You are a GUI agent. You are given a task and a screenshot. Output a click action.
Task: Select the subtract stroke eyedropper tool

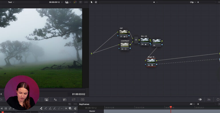point(46,108)
